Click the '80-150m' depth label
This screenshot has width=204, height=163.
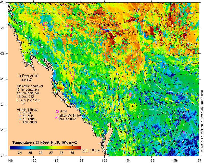coord(29,119)
